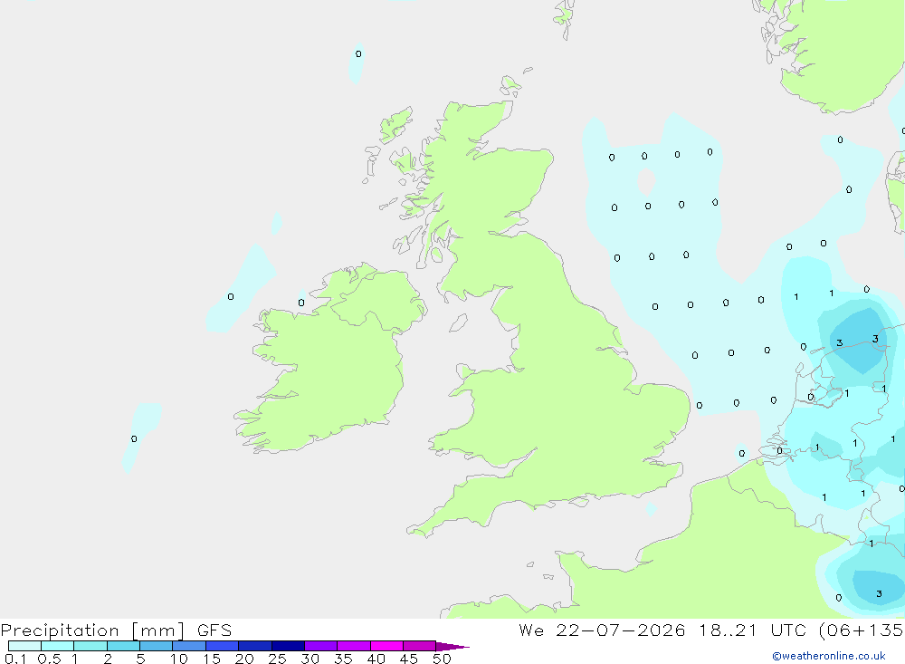Click the "50" scale label

coord(443,659)
